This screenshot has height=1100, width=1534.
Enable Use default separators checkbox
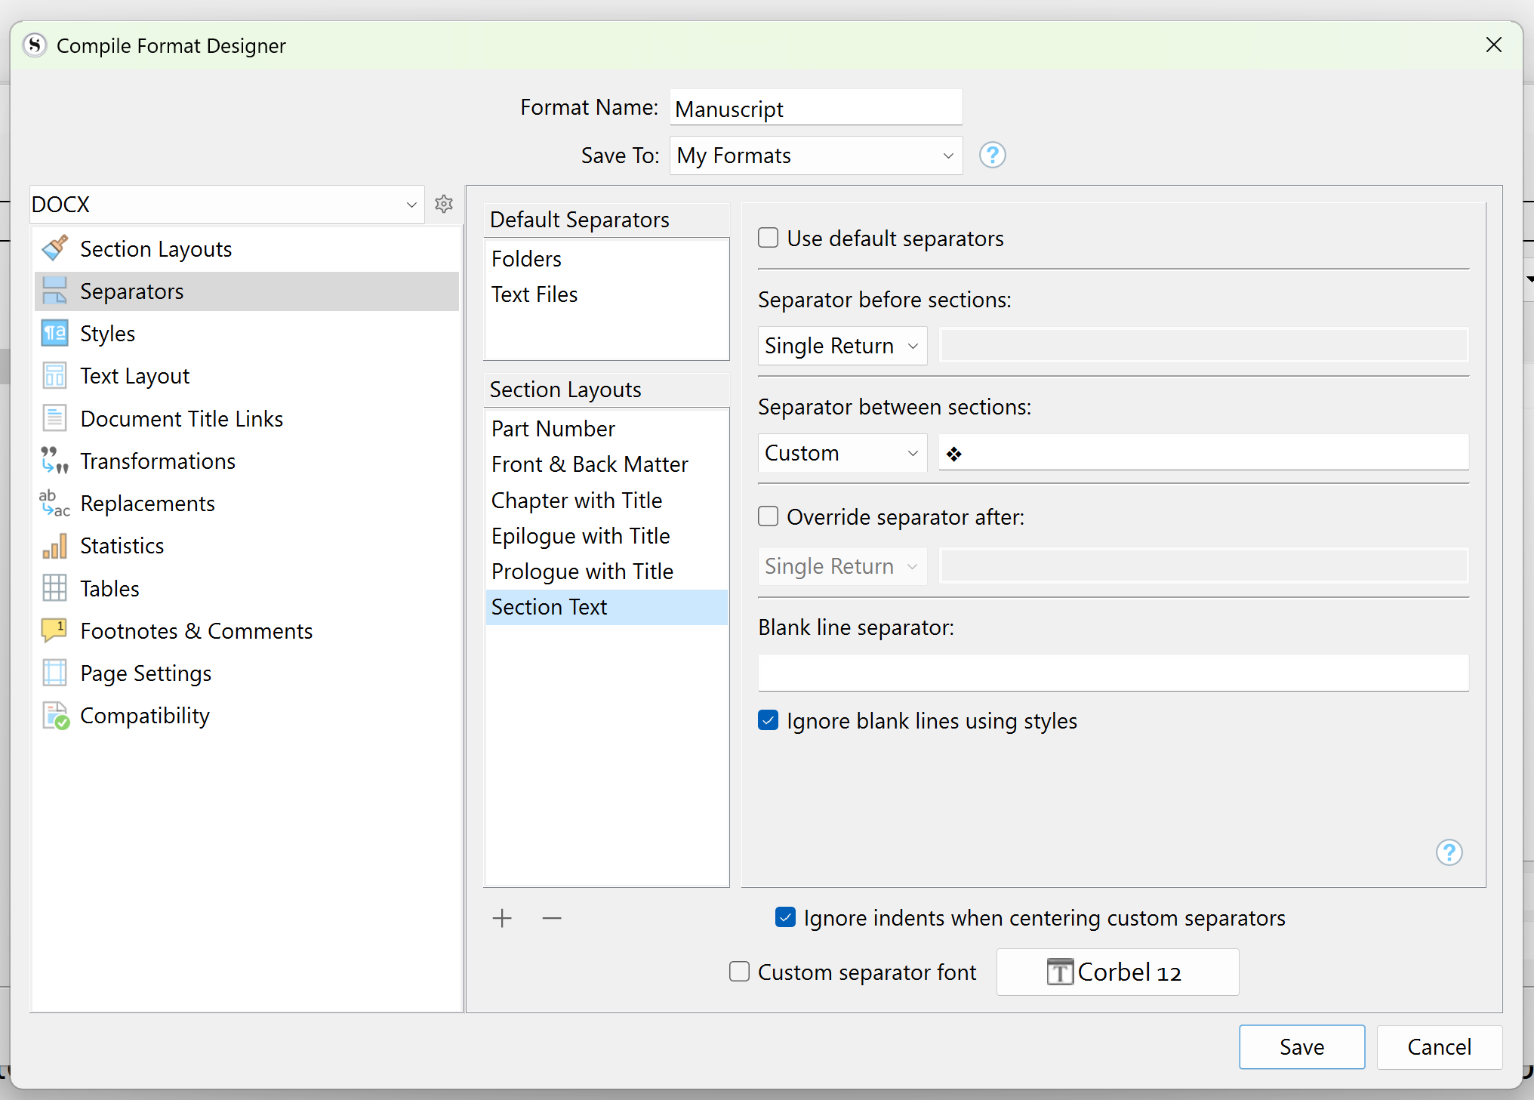click(769, 238)
